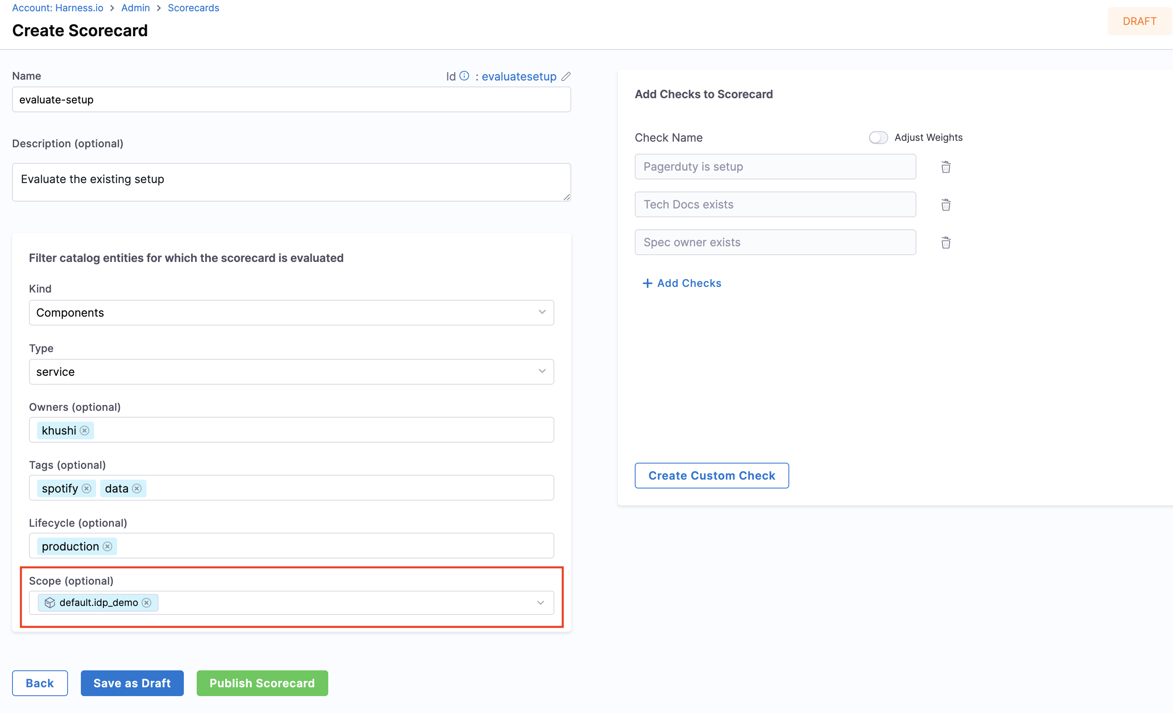
Task: Focus the Description text area
Action: pyautogui.click(x=291, y=182)
